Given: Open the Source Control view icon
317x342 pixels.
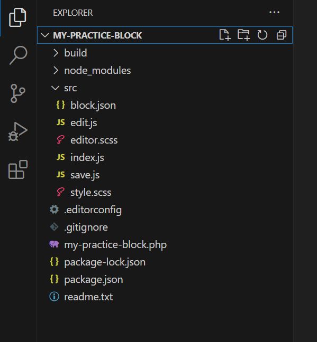Looking at the screenshot, I should click(x=17, y=93).
